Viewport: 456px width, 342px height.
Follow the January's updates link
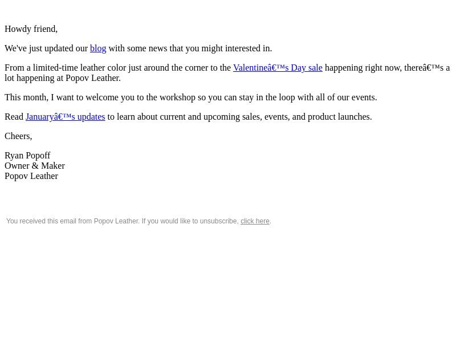coord(66,117)
